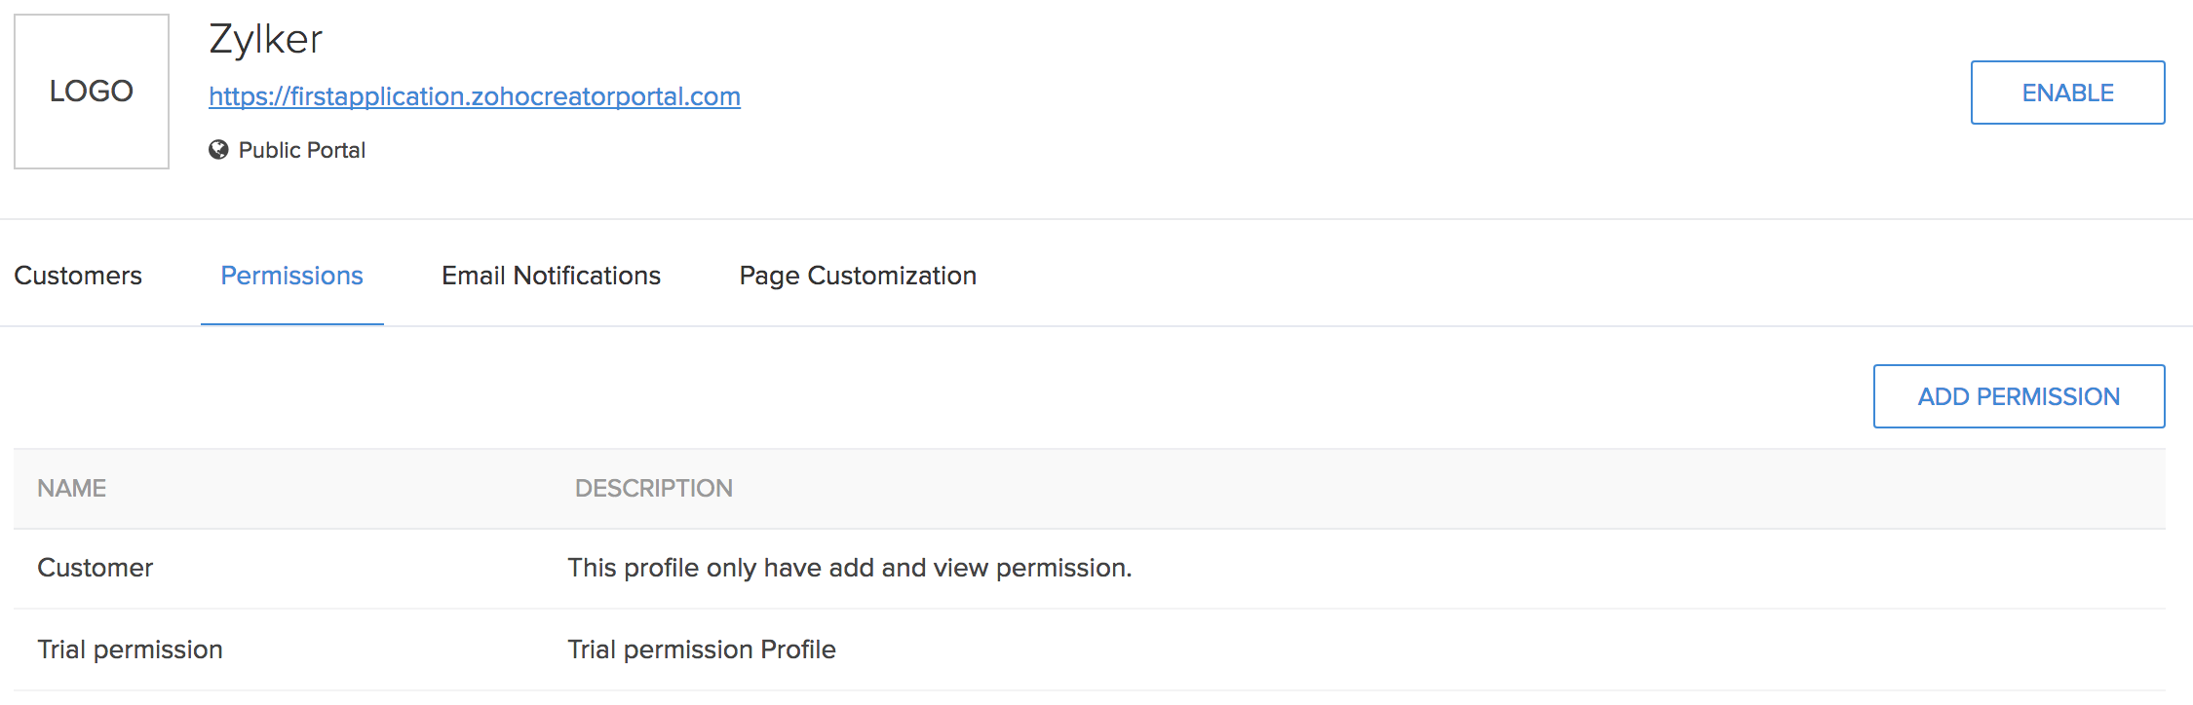Click the 'Public Portal' label text
Viewport: 2193px width, 705px height.
302,150
